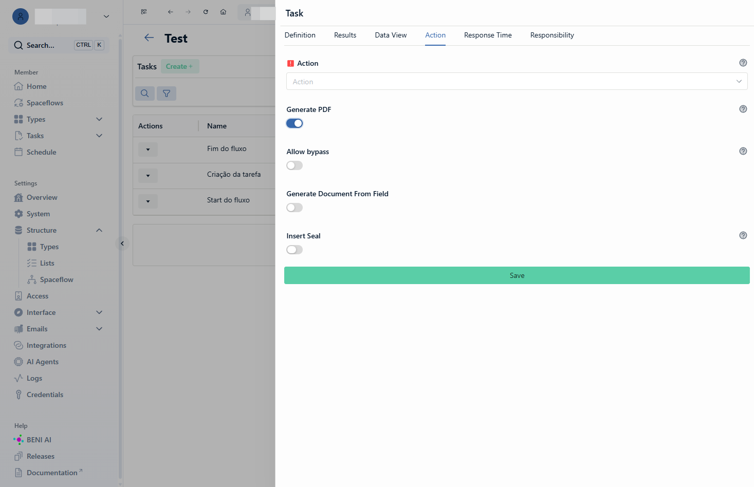
Task: Save the task action settings
Action: [x=517, y=275]
